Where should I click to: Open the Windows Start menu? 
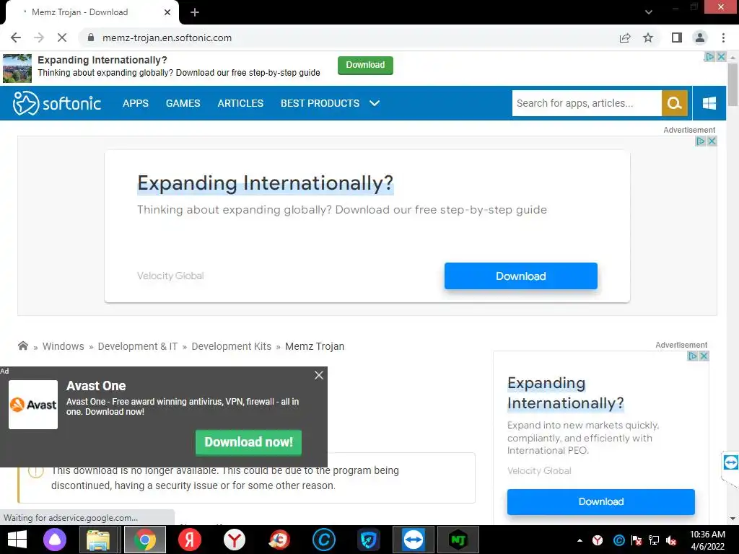tap(17, 540)
